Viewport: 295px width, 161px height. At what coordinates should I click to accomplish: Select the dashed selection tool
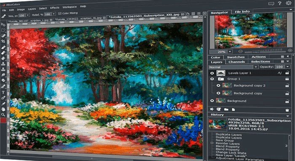[x=3, y=30]
